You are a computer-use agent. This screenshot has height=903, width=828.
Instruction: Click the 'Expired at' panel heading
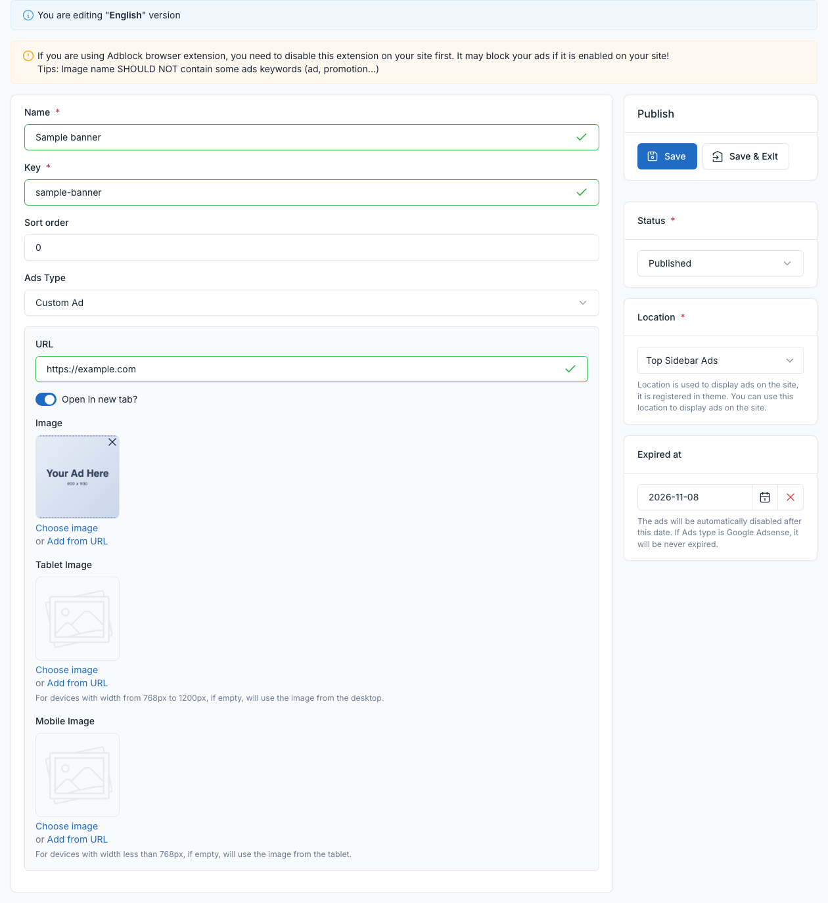(x=659, y=454)
